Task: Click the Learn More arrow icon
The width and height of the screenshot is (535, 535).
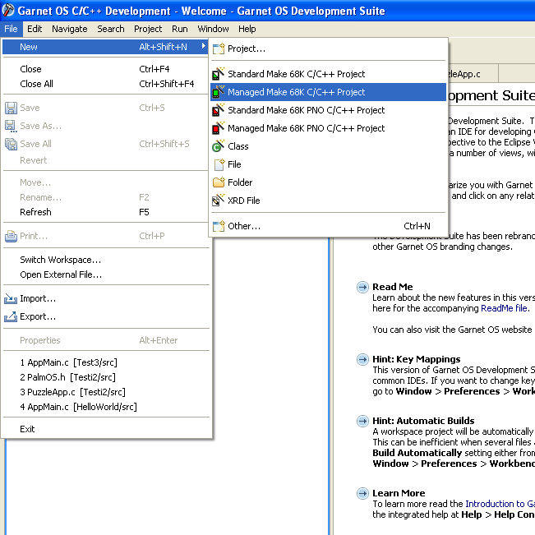Action: (x=362, y=493)
